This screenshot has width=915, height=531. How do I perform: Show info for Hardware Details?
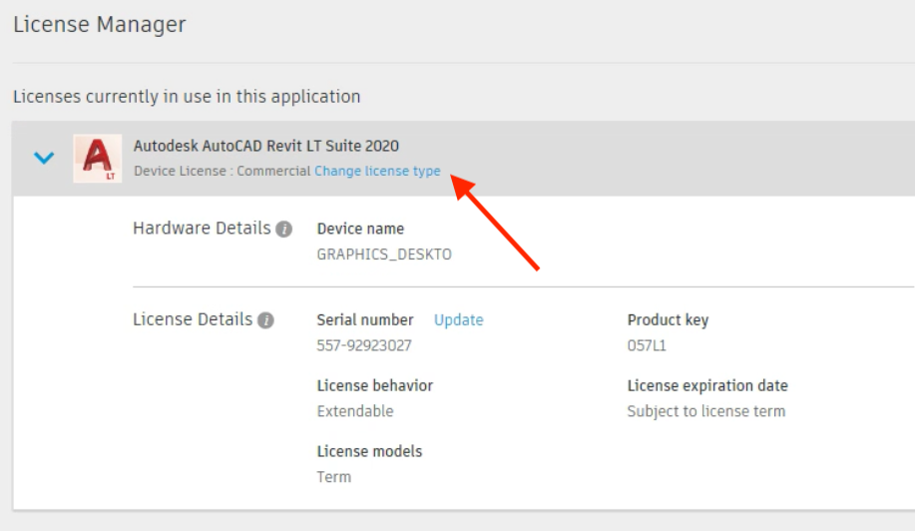284,230
